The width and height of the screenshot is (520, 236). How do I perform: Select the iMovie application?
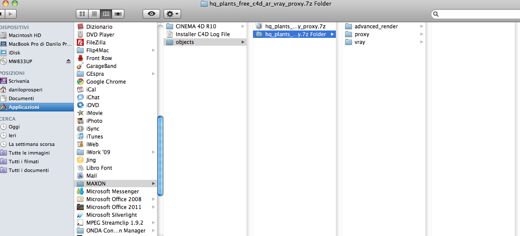pos(94,113)
